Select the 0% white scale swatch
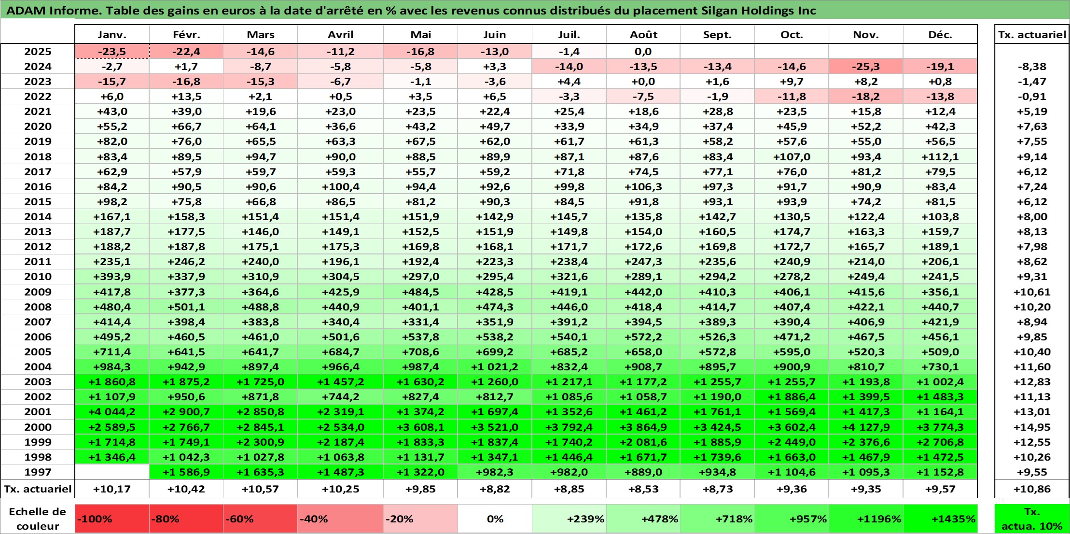This screenshot has width=1070, height=534. click(x=495, y=519)
